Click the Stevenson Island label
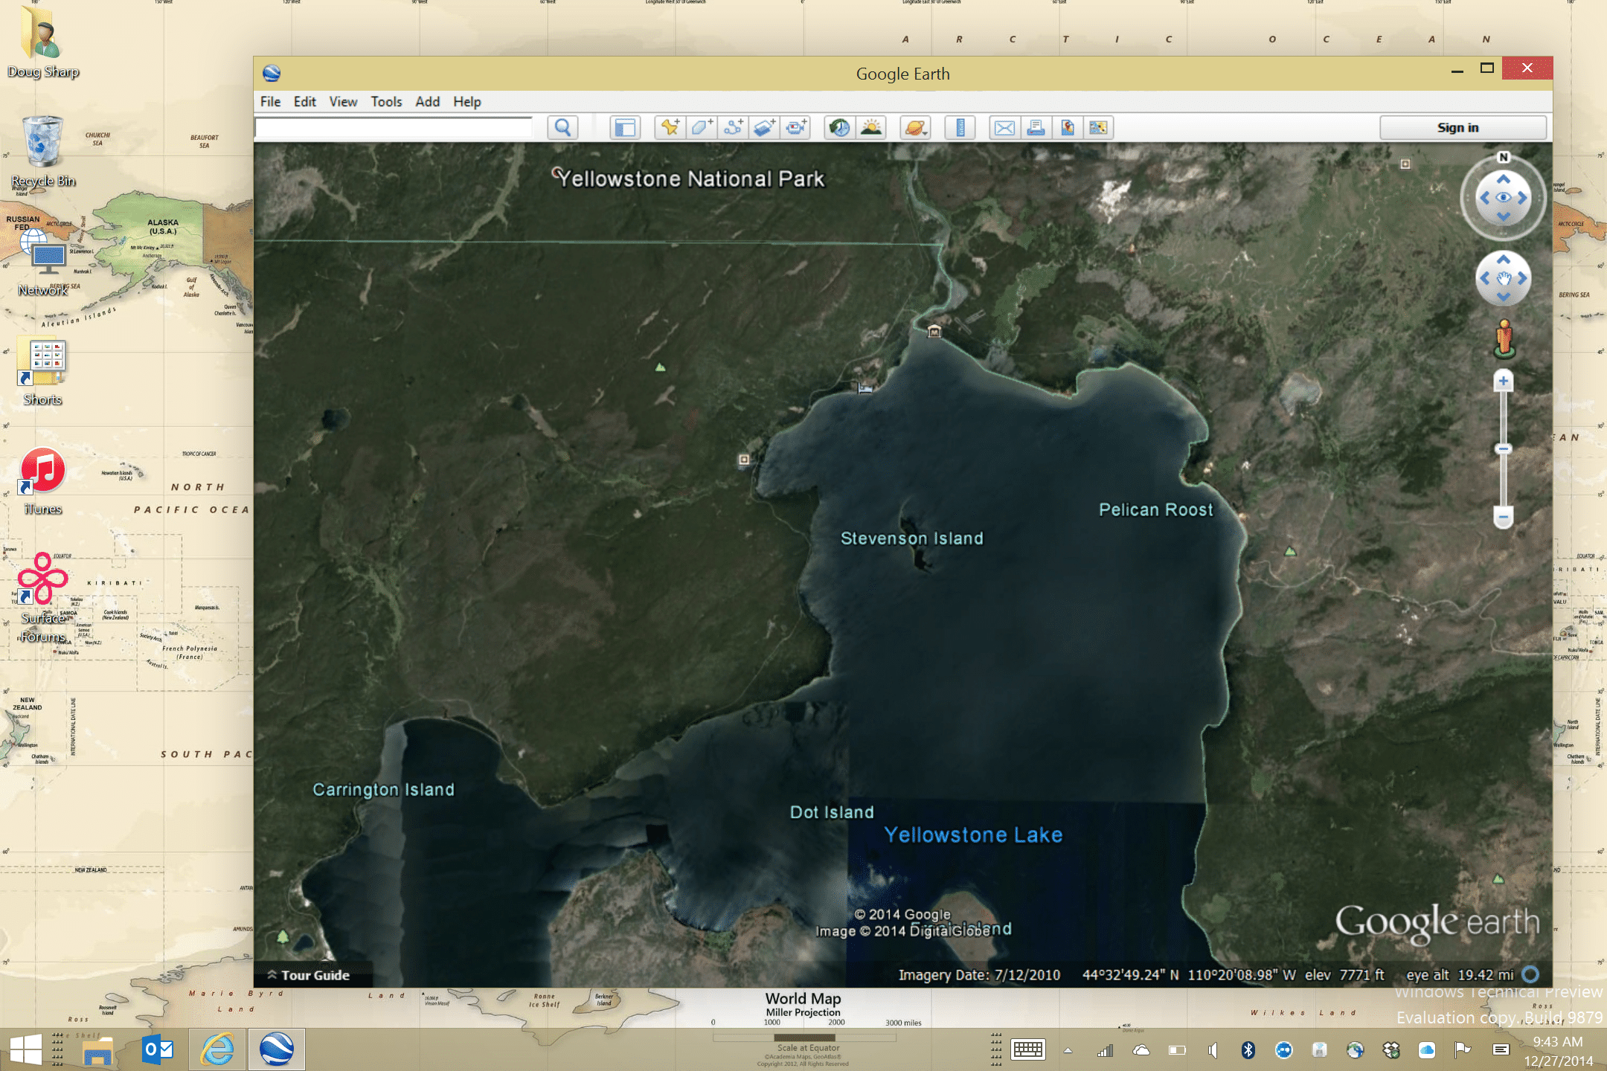 click(x=911, y=538)
